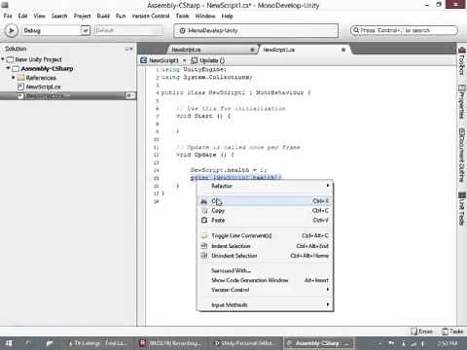
Task: Open the Toolbox side panel
Action: 462,61
